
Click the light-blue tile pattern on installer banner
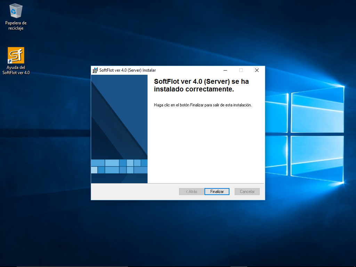(119, 166)
